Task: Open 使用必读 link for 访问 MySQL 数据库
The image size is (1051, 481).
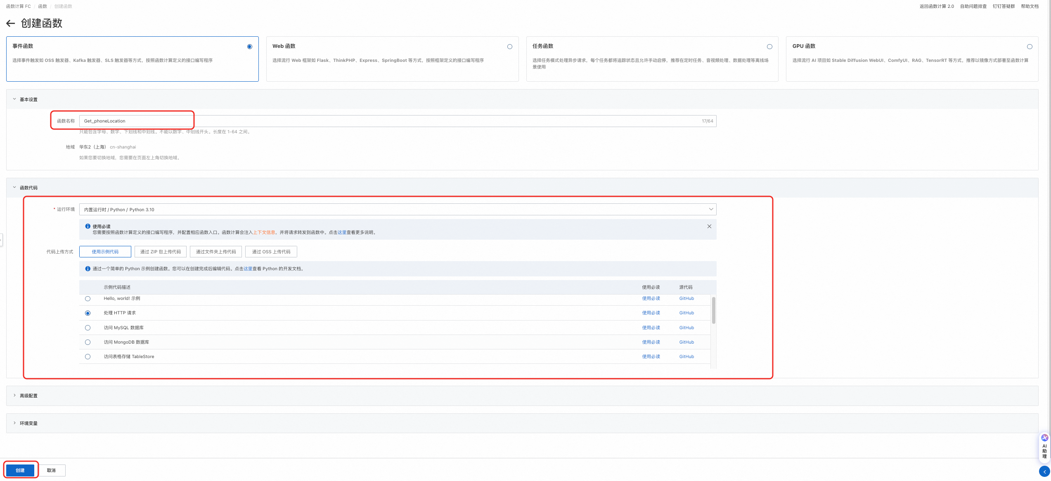Action: [x=651, y=328]
